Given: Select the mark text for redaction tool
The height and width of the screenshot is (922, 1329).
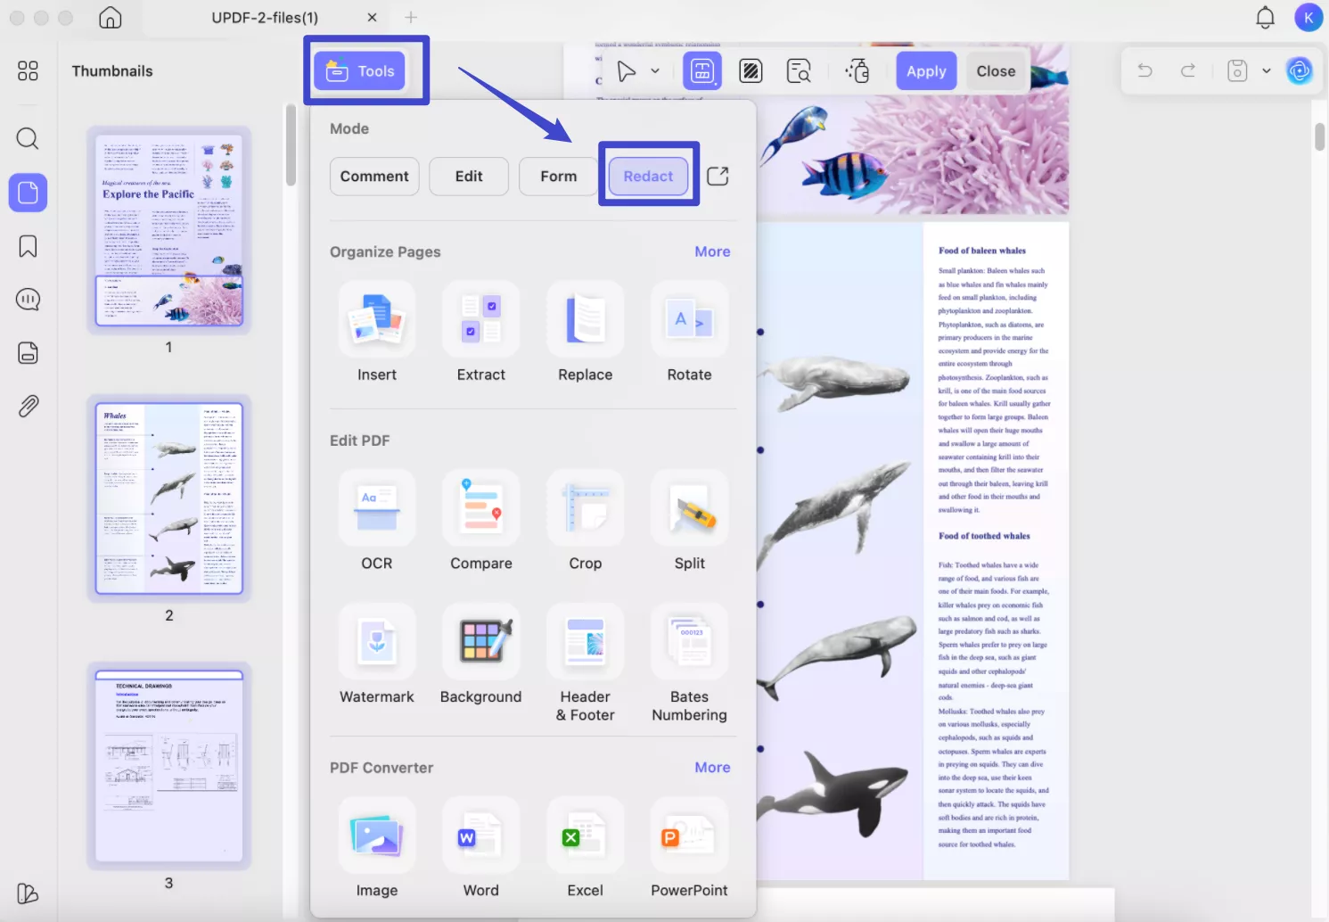Looking at the screenshot, I should pos(702,71).
